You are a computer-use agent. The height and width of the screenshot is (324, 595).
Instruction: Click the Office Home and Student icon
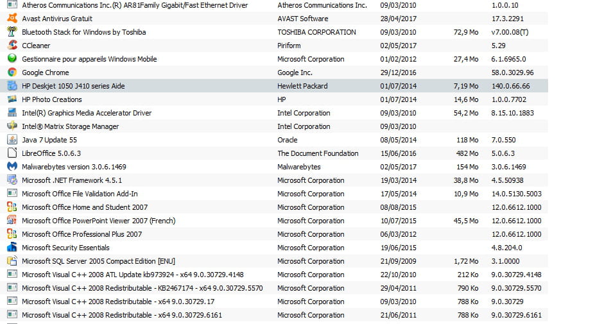(x=12, y=207)
